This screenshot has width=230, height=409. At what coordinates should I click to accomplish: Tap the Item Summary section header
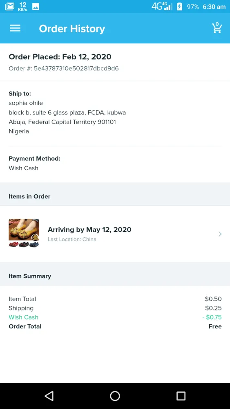30,276
